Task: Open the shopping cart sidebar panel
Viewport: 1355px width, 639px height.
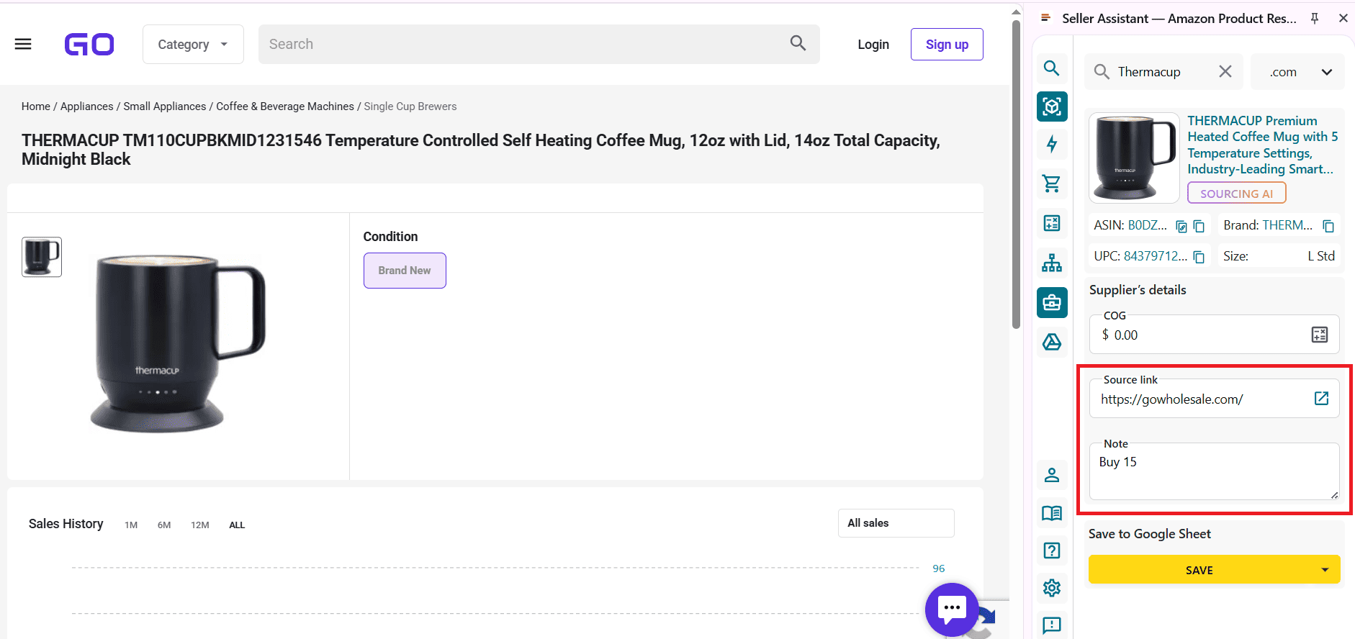Action: 1052,183
